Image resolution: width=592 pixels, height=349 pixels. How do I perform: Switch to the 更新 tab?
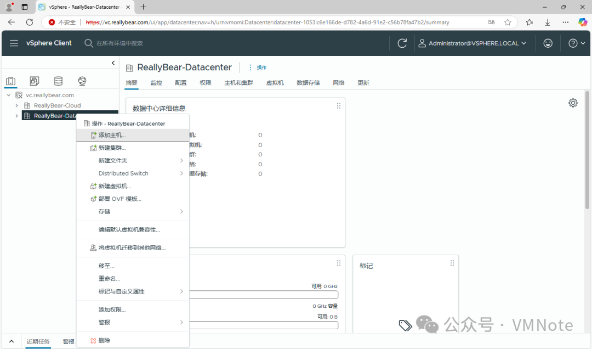pos(363,83)
